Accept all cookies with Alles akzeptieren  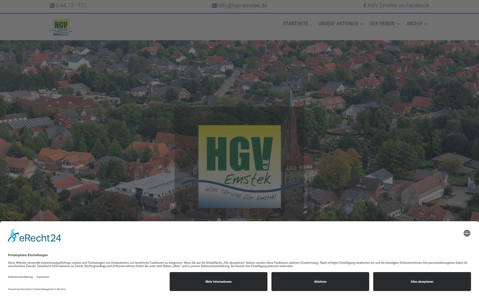pos(422,282)
